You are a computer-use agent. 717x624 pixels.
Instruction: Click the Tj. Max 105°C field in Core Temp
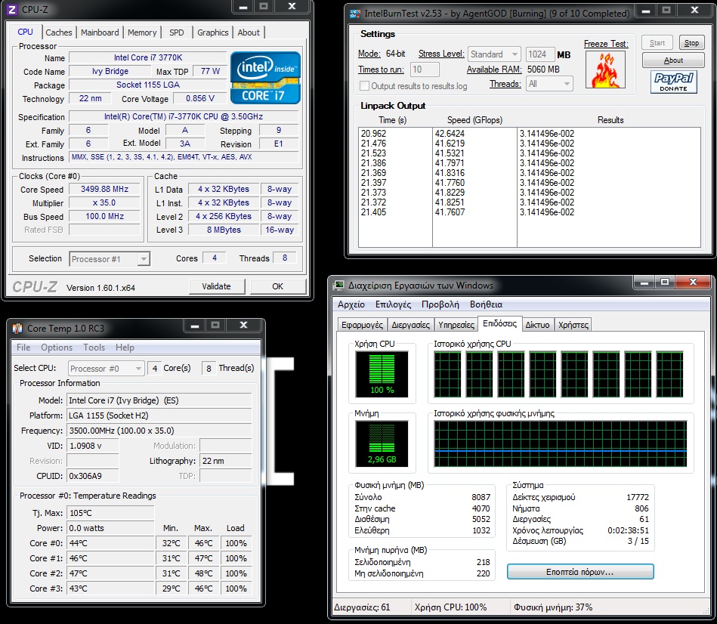pyautogui.click(x=110, y=513)
